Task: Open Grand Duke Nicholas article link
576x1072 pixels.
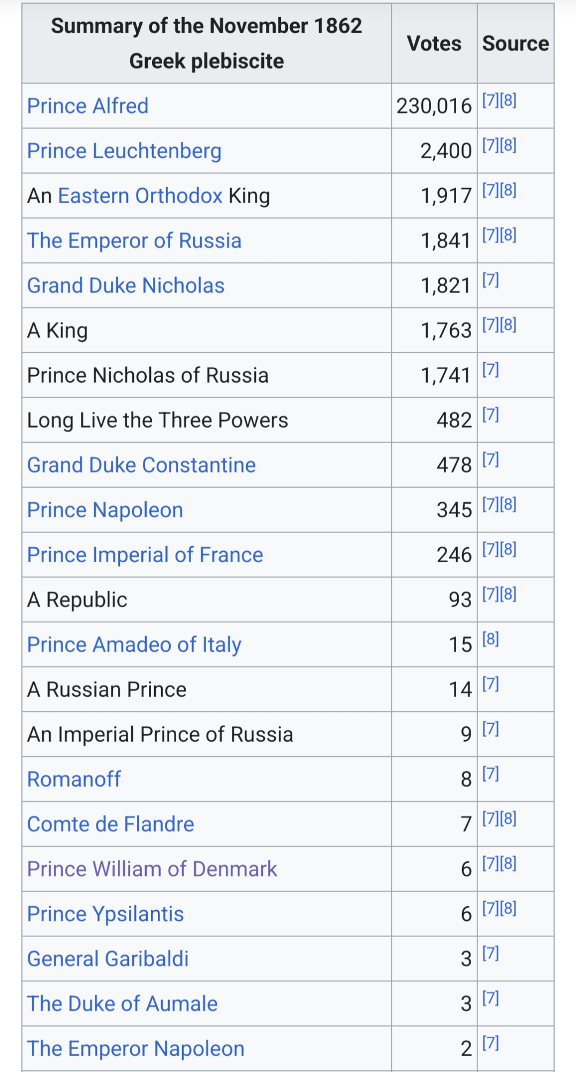Action: pyautogui.click(x=126, y=286)
